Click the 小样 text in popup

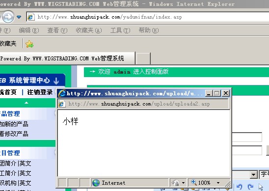point(70,121)
